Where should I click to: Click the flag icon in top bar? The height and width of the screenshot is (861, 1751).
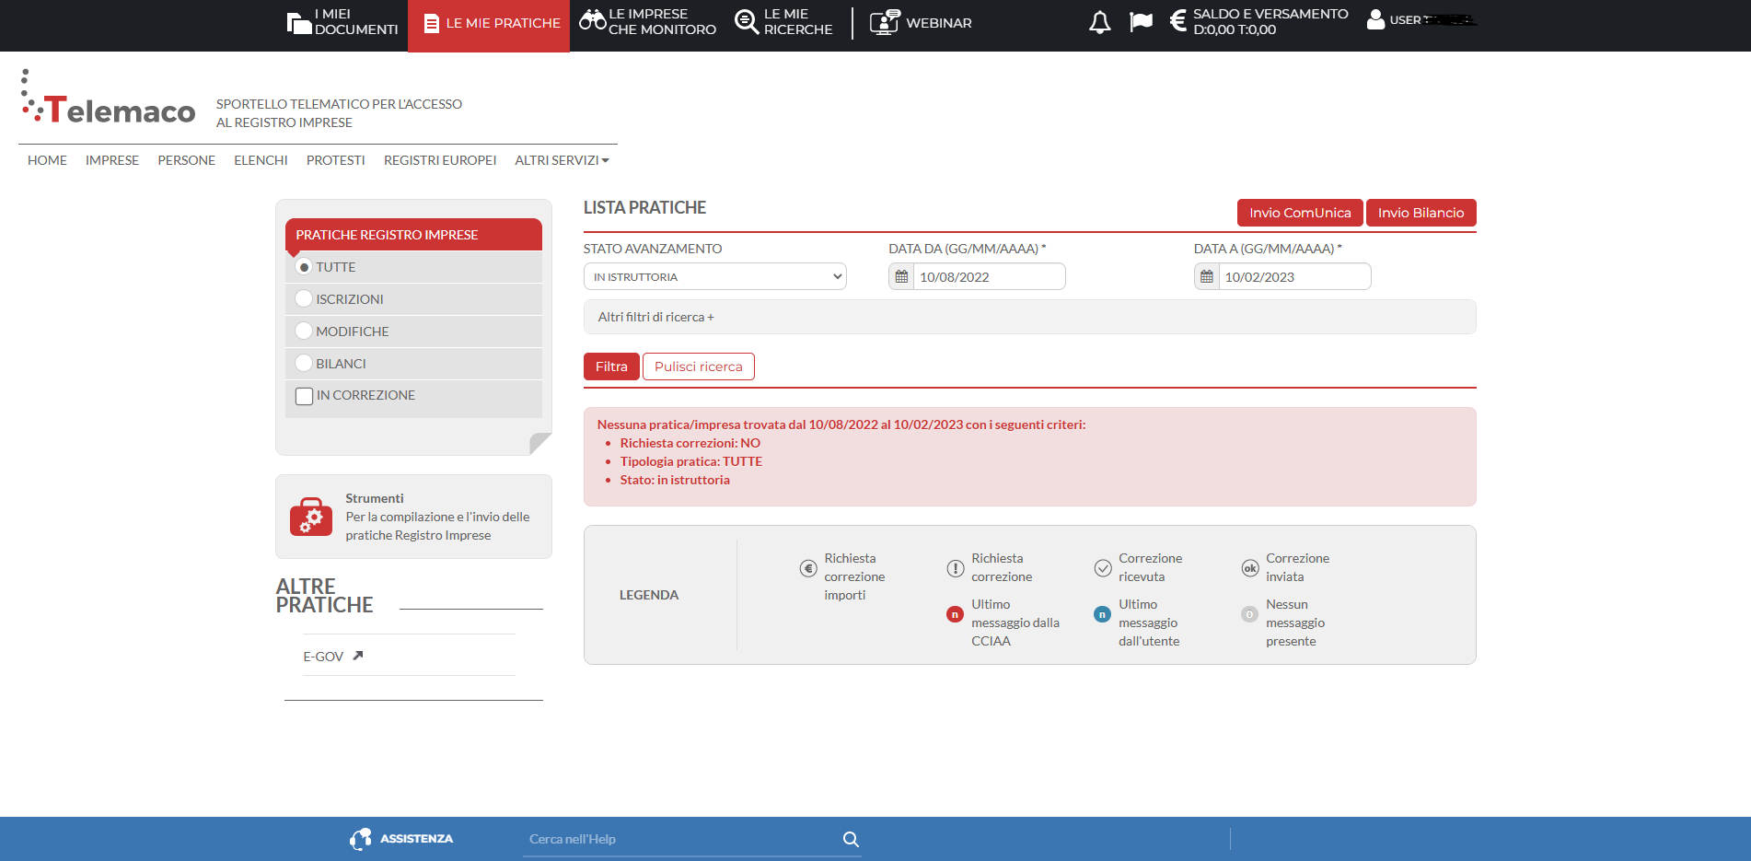[1141, 21]
